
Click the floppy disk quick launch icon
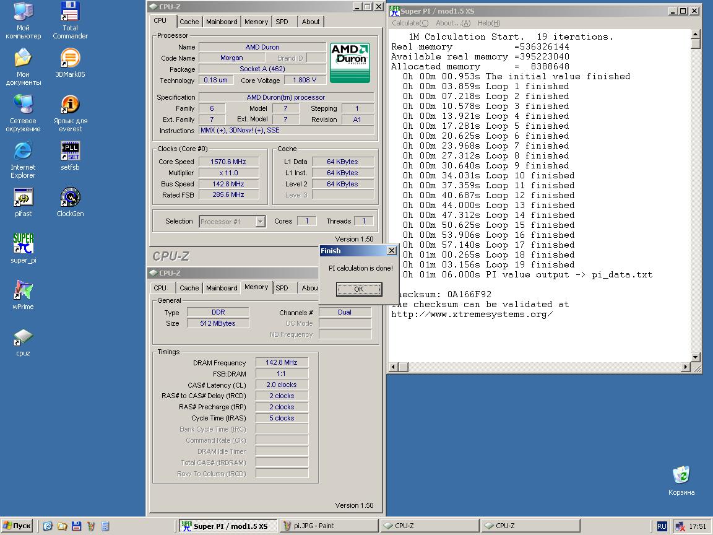click(76, 526)
